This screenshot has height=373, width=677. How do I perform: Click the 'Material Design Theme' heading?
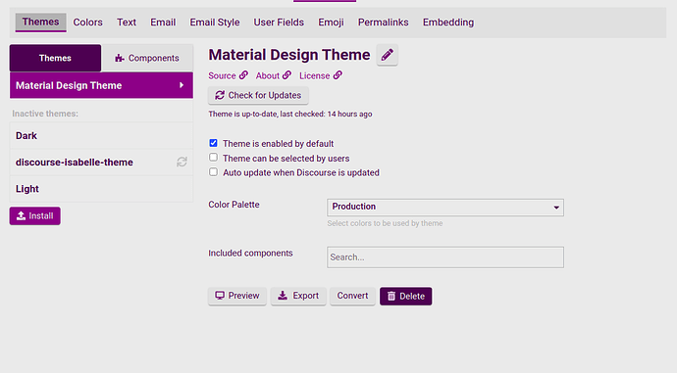pos(289,55)
